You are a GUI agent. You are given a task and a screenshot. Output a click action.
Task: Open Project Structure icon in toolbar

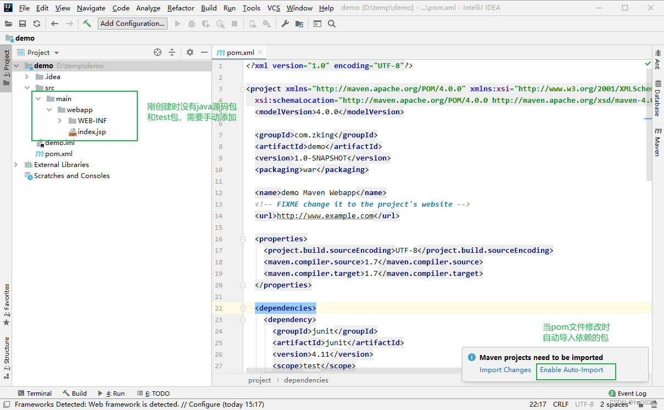pos(299,24)
